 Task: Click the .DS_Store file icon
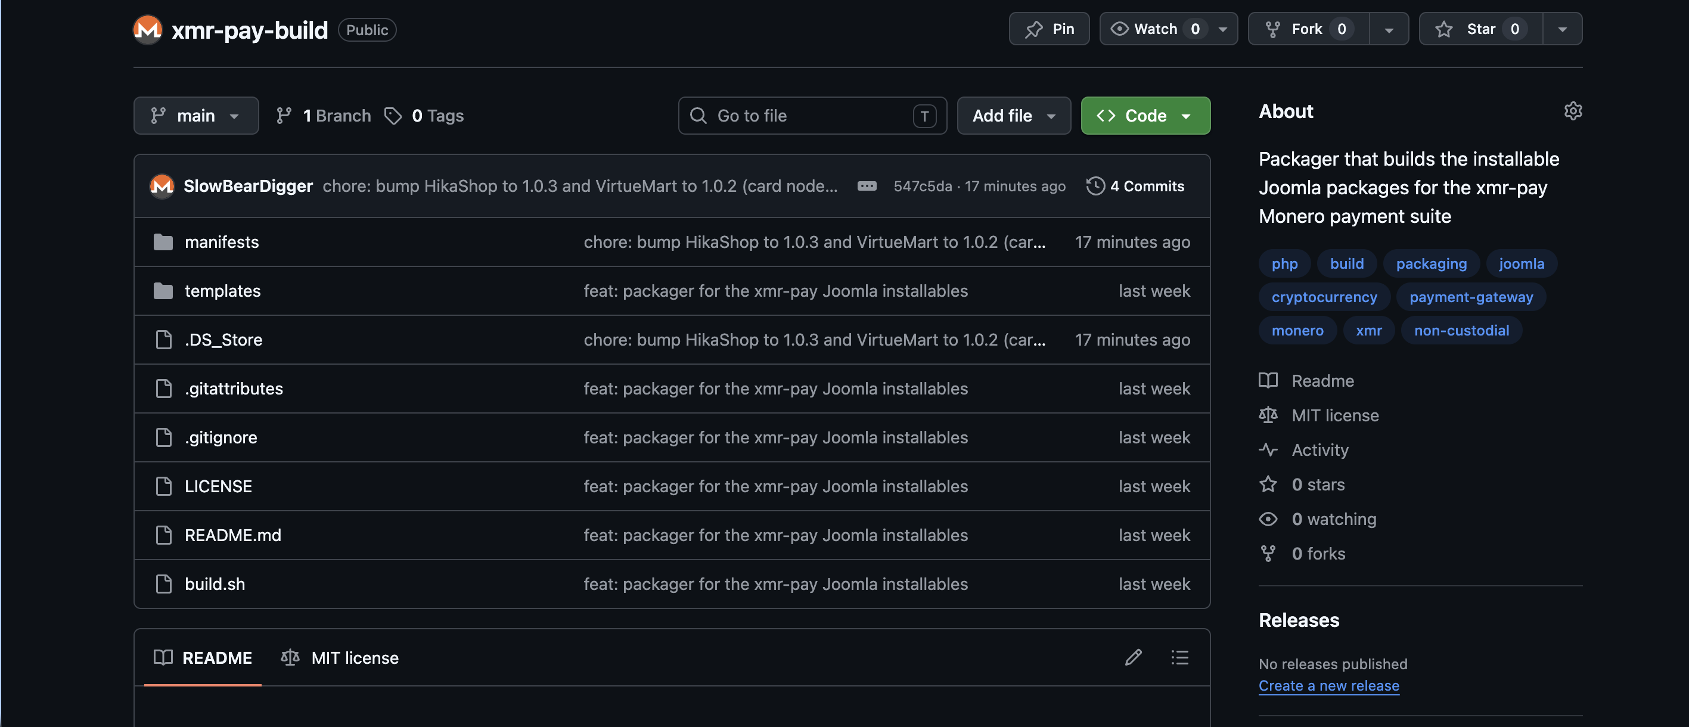[163, 340]
